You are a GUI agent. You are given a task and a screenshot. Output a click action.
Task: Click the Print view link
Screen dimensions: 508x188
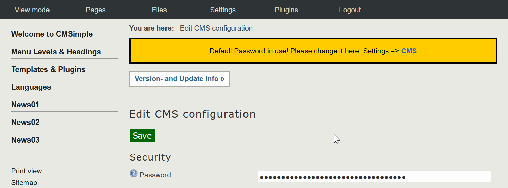pos(26,171)
